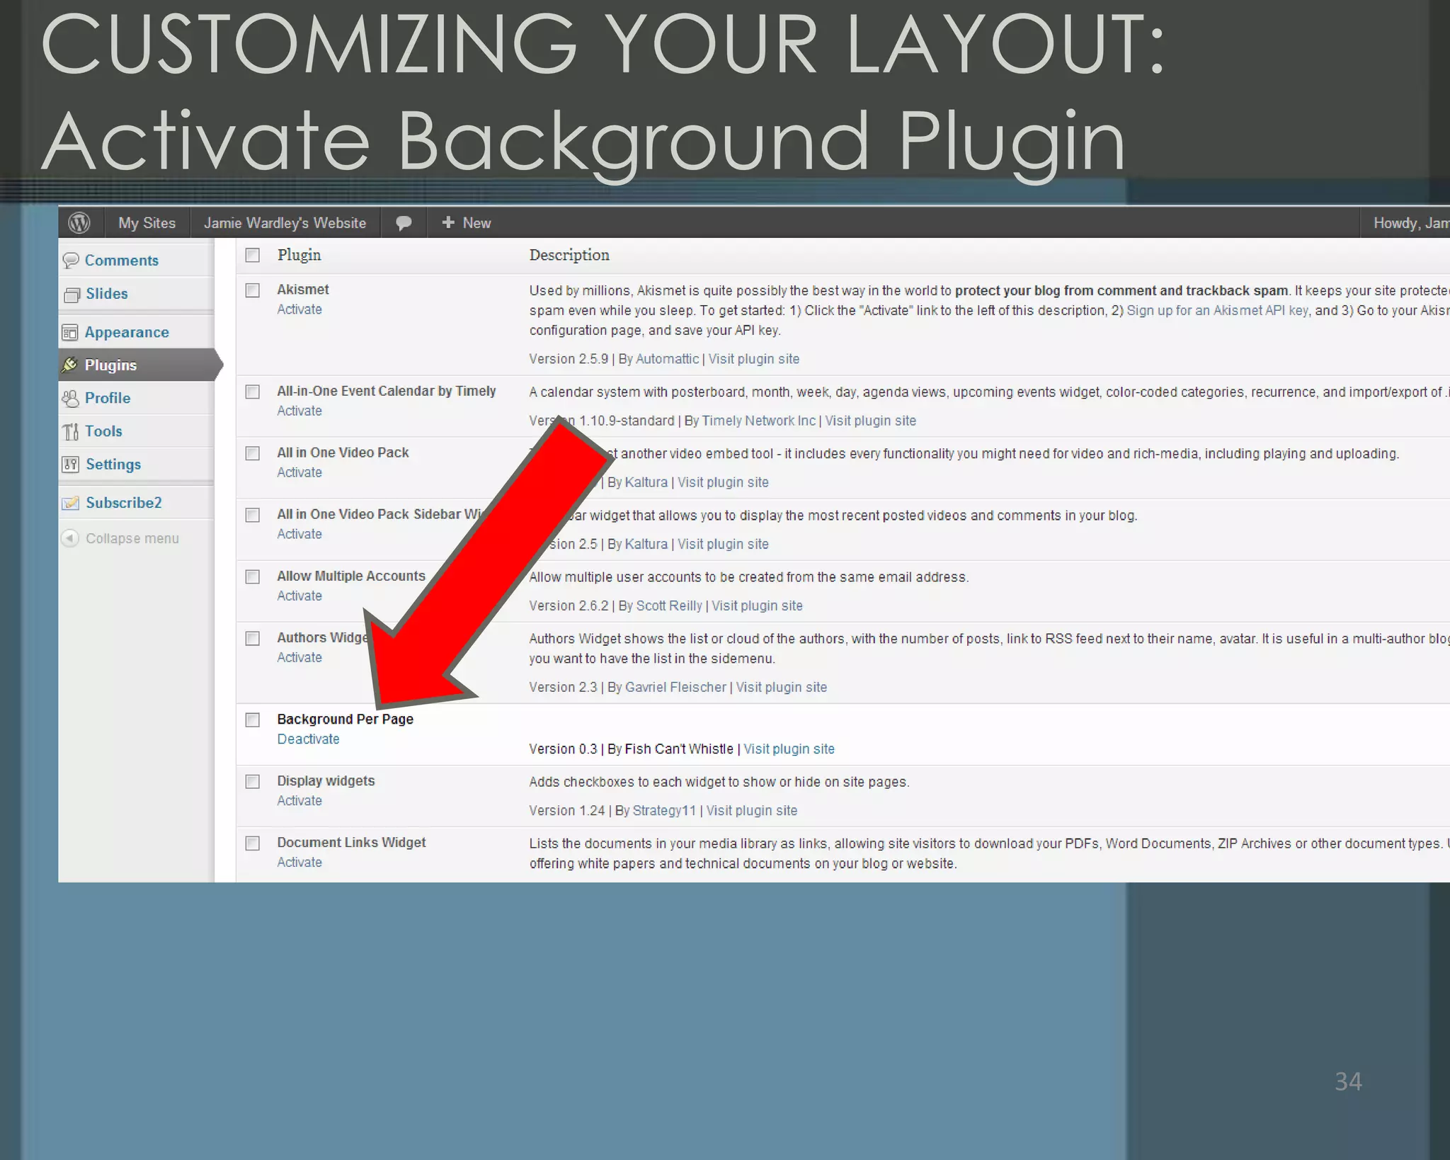Open Tools in sidebar
1450x1160 pixels.
(x=103, y=431)
